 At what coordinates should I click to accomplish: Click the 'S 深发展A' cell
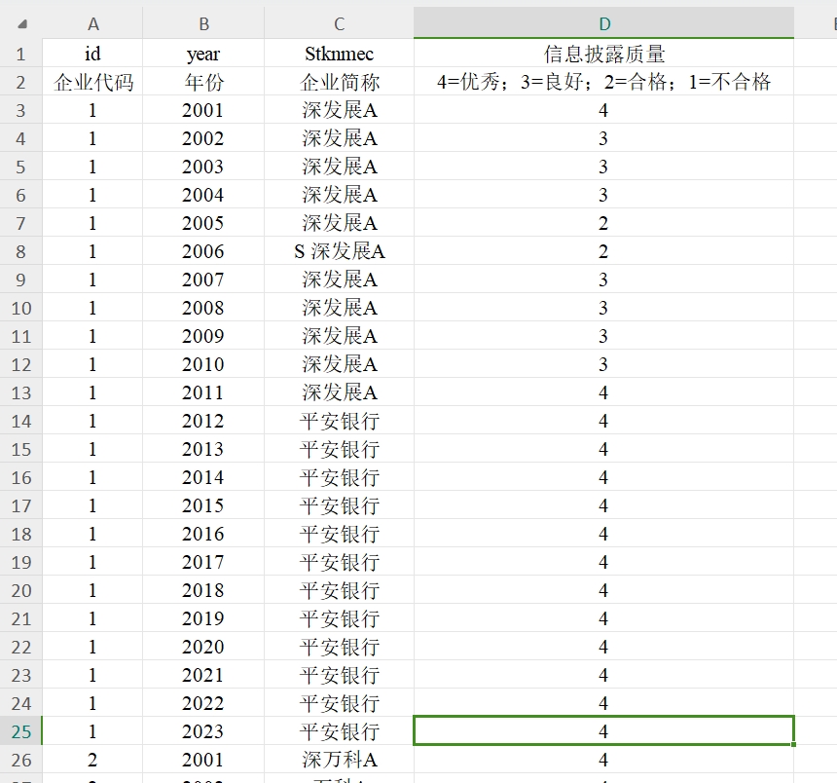339,251
